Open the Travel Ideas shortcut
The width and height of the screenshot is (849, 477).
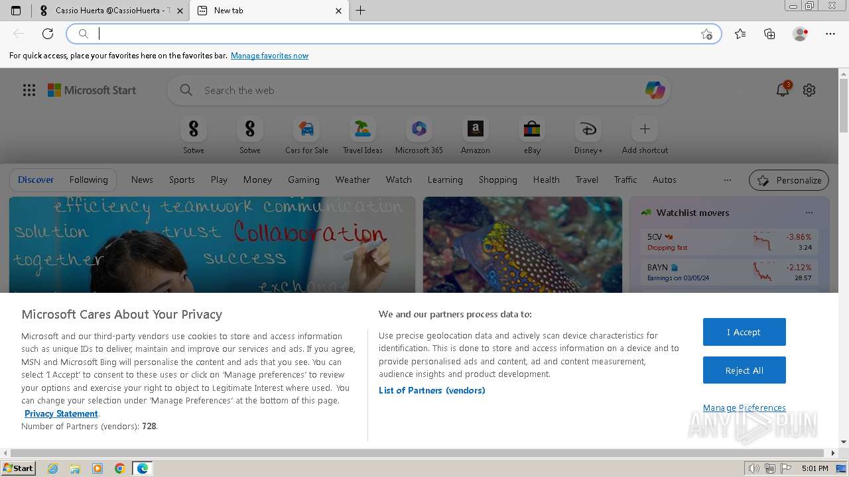(362, 135)
